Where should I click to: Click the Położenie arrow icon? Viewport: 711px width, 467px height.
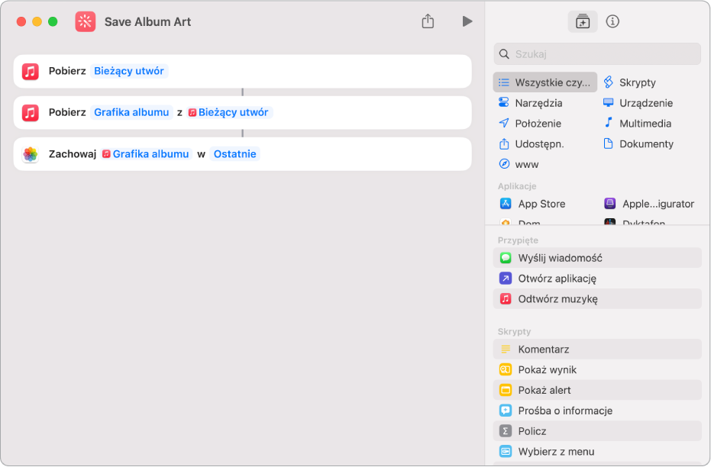tap(504, 123)
